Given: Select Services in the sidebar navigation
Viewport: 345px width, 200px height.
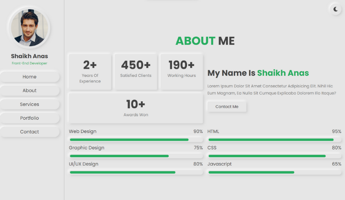Looking at the screenshot, I should [29, 104].
